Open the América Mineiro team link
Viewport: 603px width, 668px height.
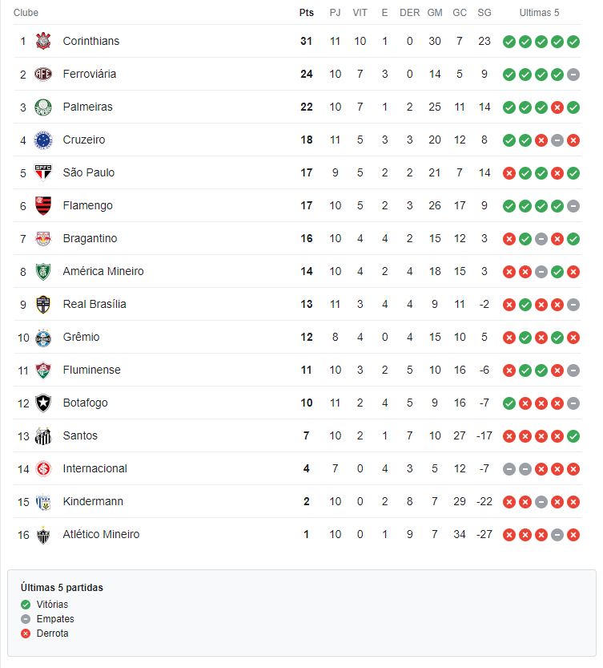click(x=103, y=271)
